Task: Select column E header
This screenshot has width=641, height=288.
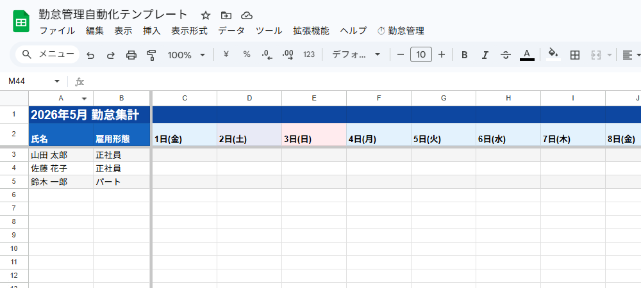Action: pyautogui.click(x=314, y=98)
